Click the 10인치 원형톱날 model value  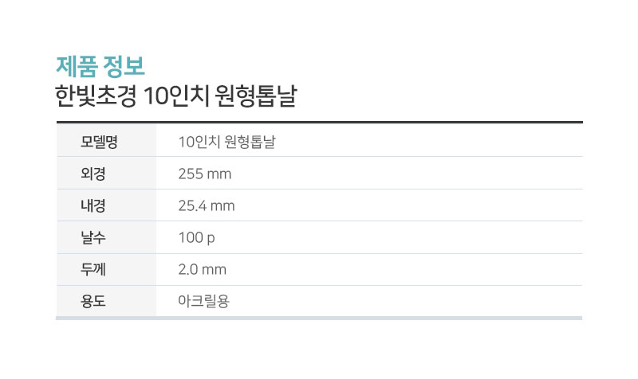tap(226, 142)
